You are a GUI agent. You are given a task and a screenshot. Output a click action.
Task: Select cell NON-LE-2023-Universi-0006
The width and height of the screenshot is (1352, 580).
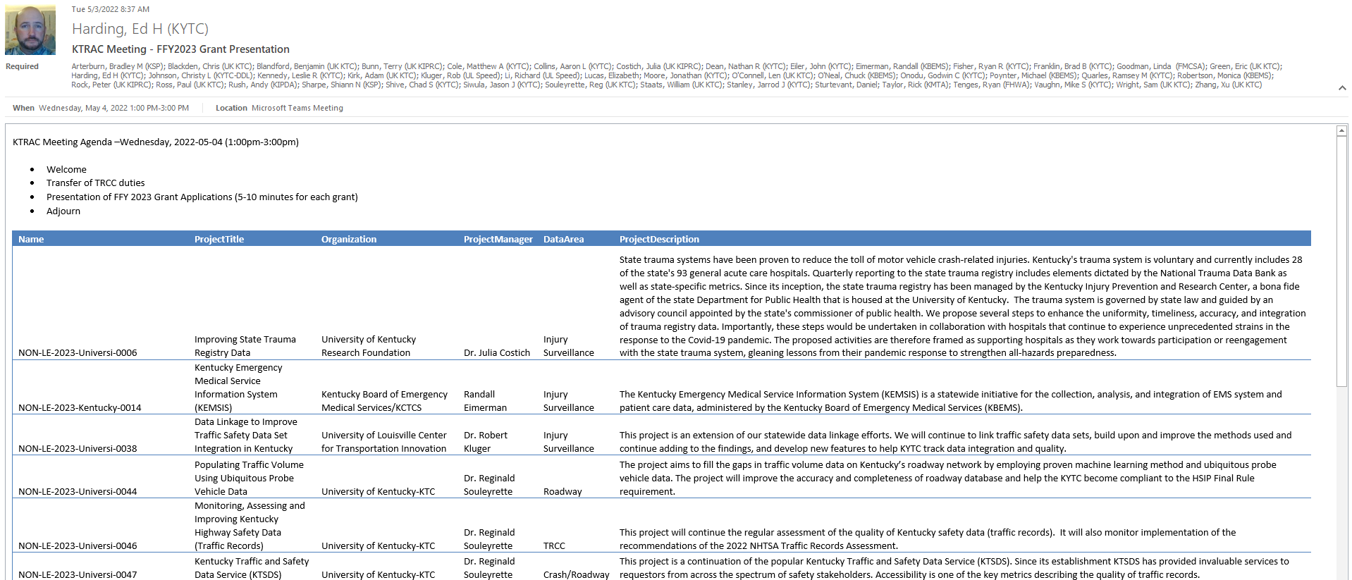pos(78,353)
